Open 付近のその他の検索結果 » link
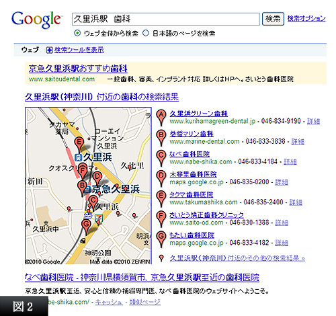Viewport: 336px width, 316px height. (237, 258)
